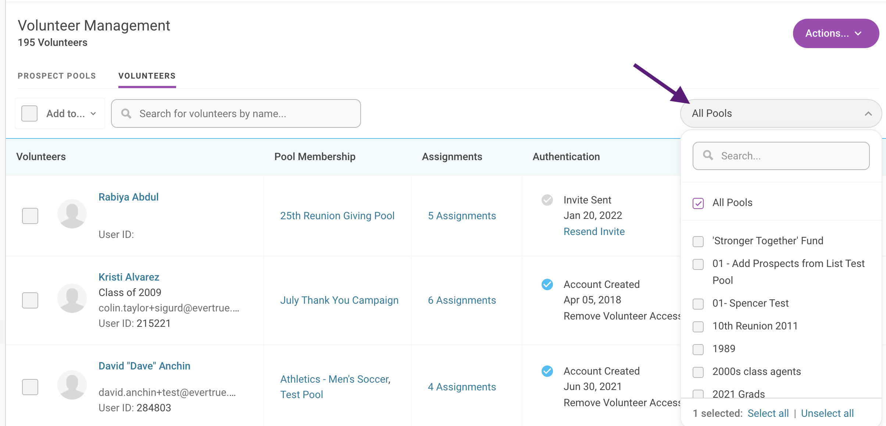Image resolution: width=886 pixels, height=426 pixels.
Task: Open the Actions dropdown button
Action: click(835, 33)
